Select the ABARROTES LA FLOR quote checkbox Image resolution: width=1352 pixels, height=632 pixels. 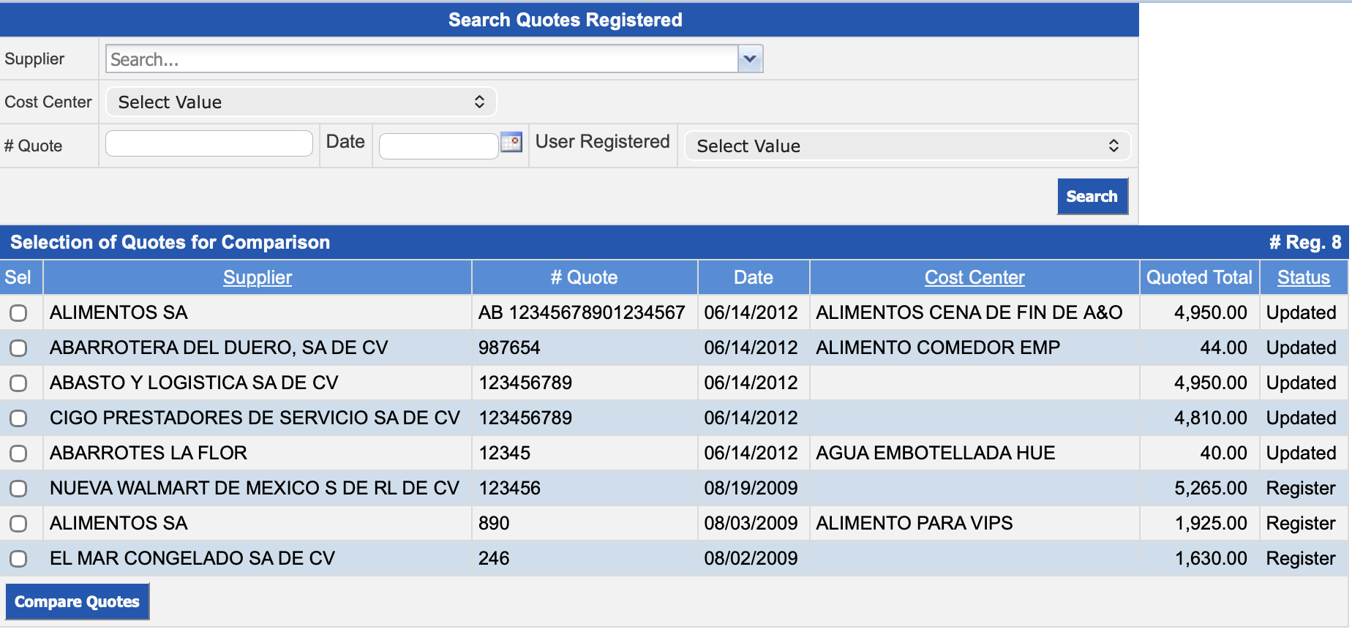pos(18,454)
